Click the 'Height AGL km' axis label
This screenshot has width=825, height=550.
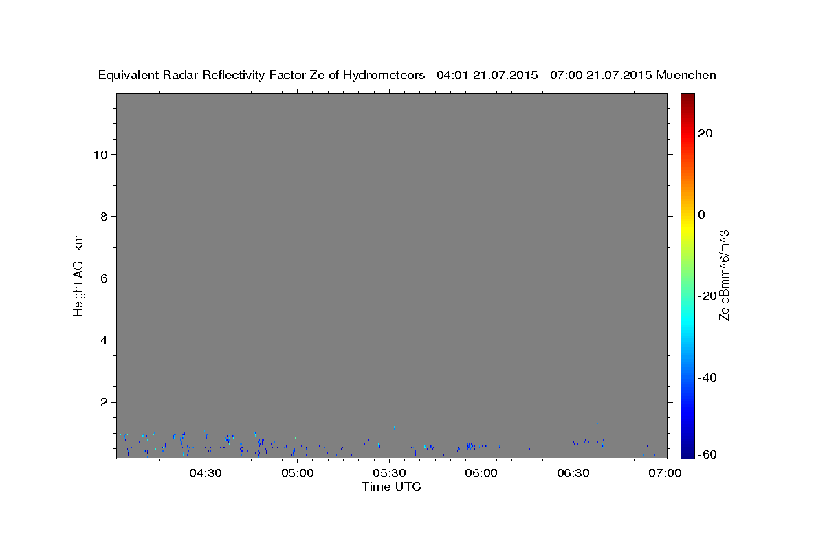tap(78, 274)
